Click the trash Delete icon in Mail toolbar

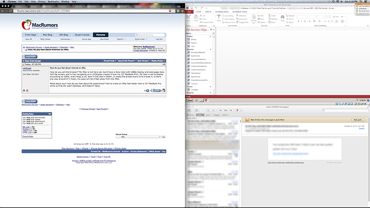[x=208, y=110]
